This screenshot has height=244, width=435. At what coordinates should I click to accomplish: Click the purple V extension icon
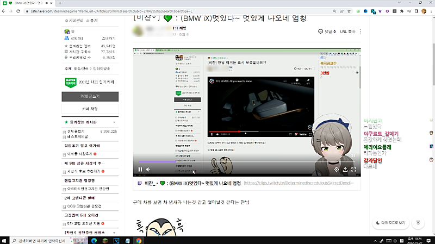380,11
